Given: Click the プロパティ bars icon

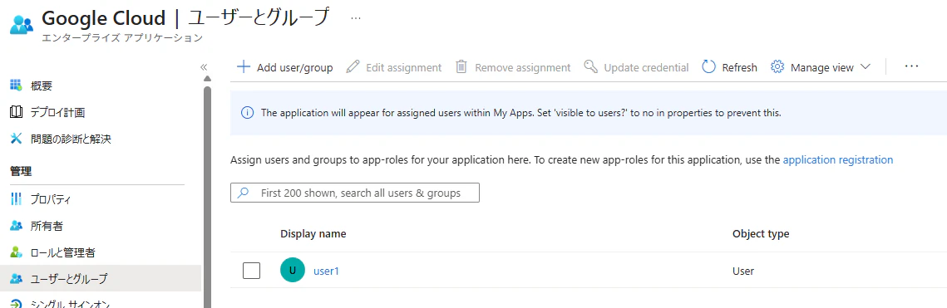Looking at the screenshot, I should click(17, 199).
